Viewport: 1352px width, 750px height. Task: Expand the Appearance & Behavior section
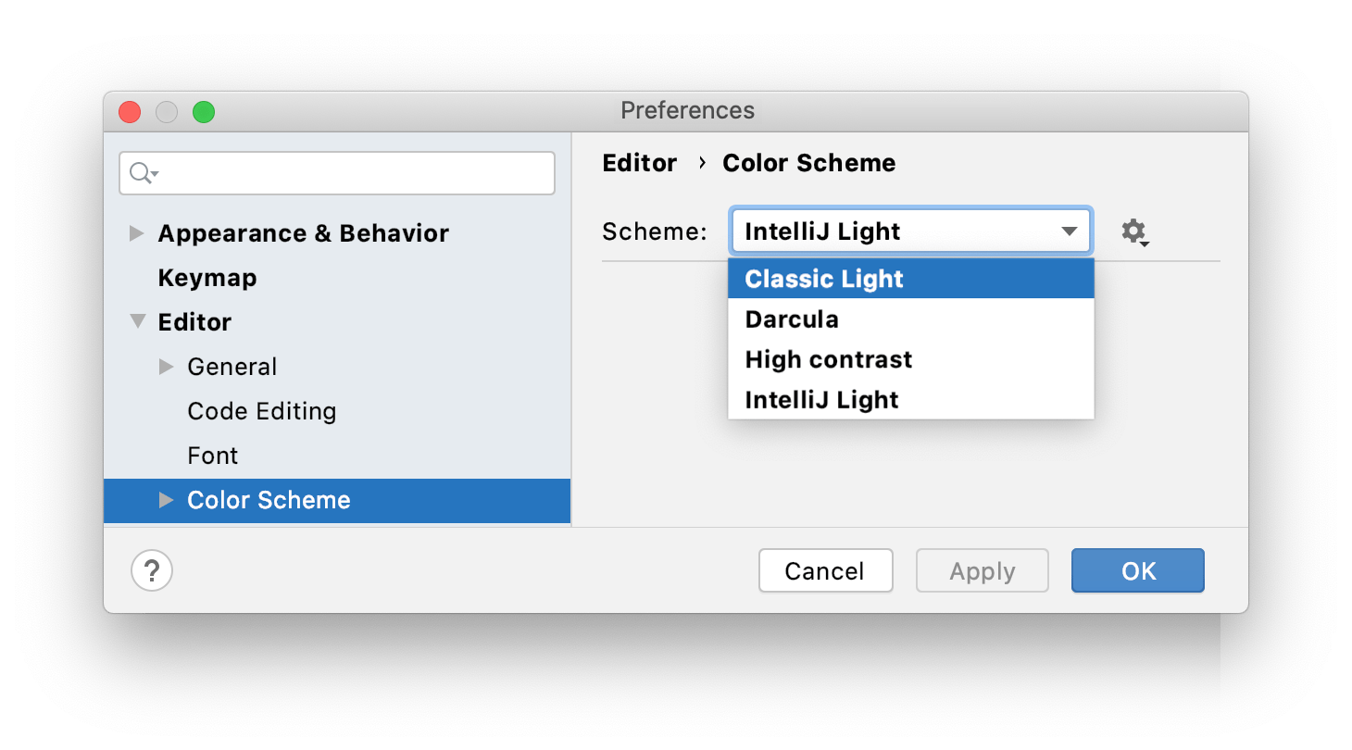(x=136, y=232)
